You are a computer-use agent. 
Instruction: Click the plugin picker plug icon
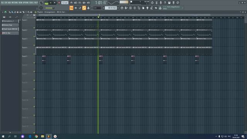(147, 8)
